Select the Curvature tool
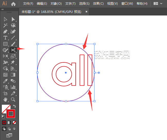This screenshot has width=167, height=140. point(13,32)
